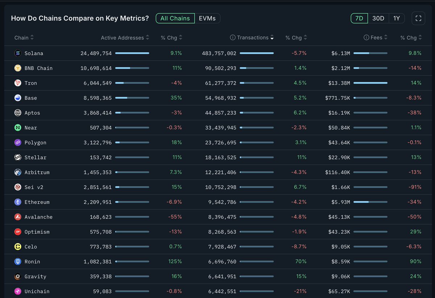Click the Base chain logo icon
This screenshot has height=298, width=435.
tap(18, 98)
